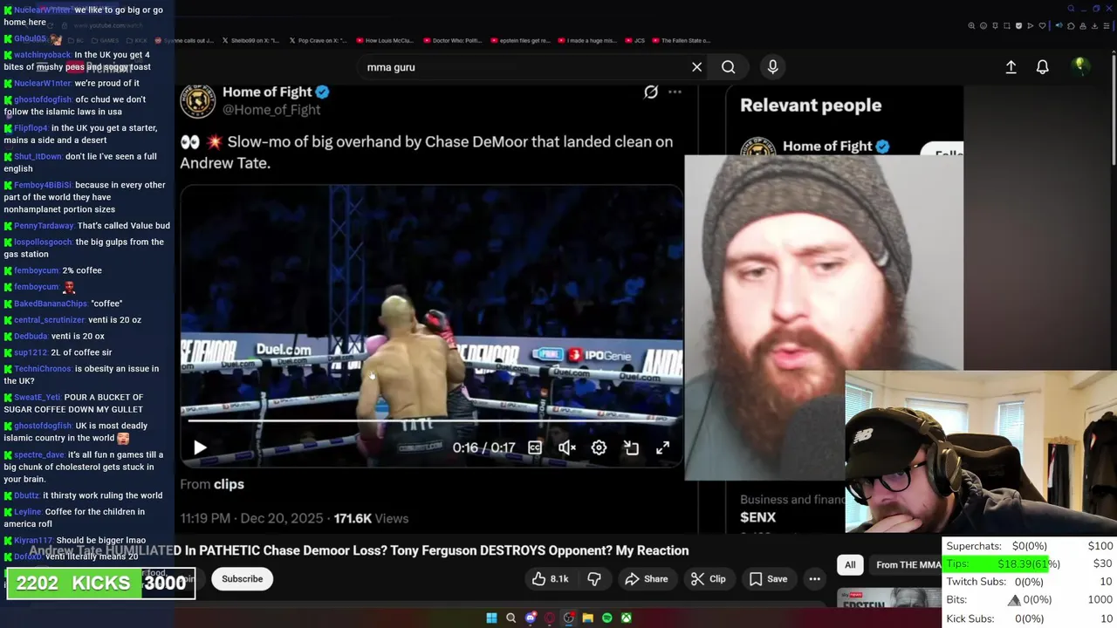Open 'The Fallen State' bookmark
Screen dimensions: 1117x628
(x=681, y=40)
